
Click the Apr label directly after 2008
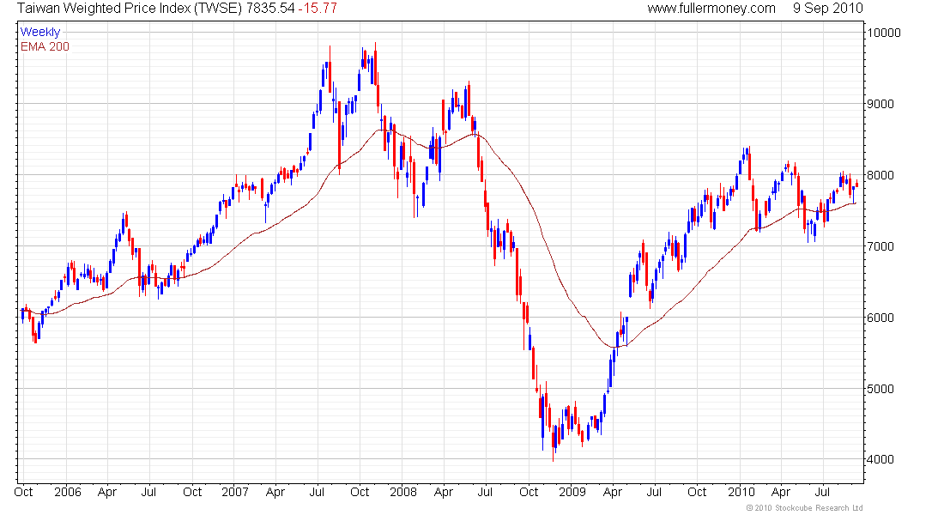click(x=444, y=492)
